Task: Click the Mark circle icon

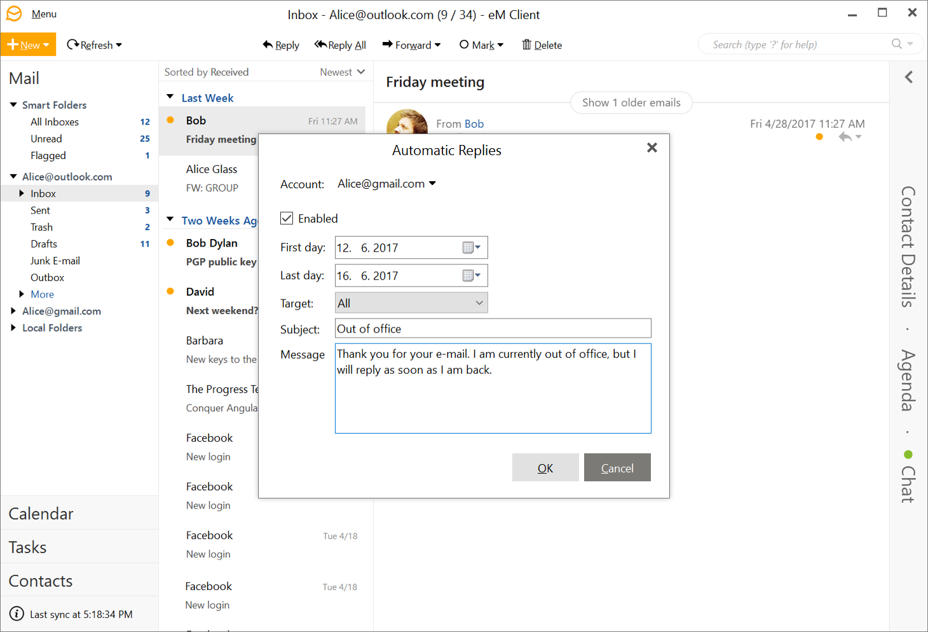Action: 464,45
